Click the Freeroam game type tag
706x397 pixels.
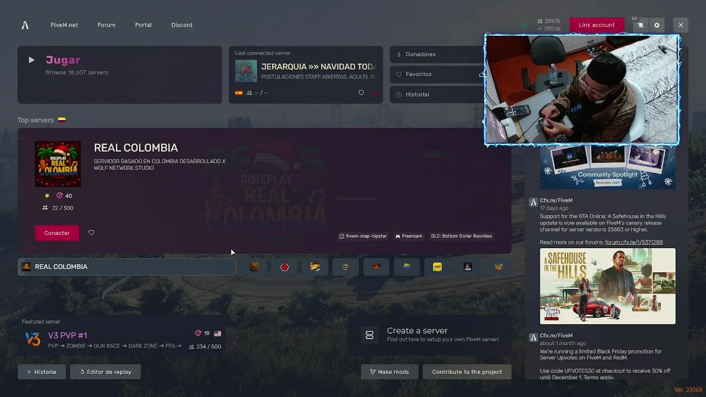point(409,236)
